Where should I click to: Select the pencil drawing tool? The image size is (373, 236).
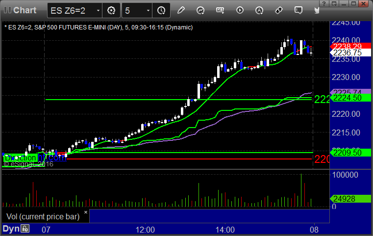tap(181, 10)
